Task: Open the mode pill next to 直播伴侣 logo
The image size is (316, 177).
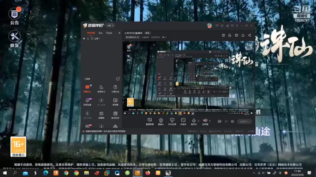Action: 111,26
